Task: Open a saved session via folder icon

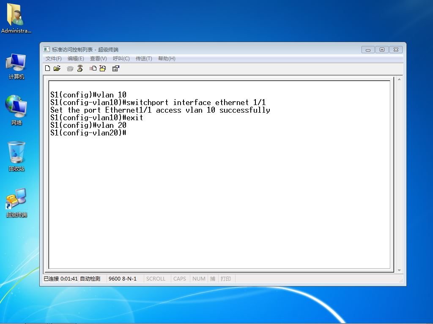Action: click(x=57, y=68)
